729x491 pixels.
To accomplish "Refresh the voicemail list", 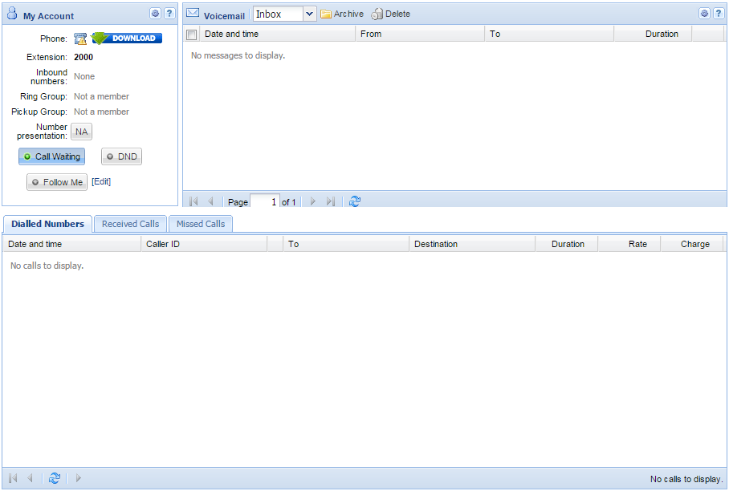I will [x=355, y=201].
